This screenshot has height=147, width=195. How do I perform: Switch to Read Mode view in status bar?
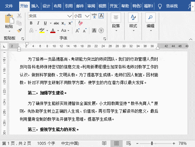tap(104, 143)
